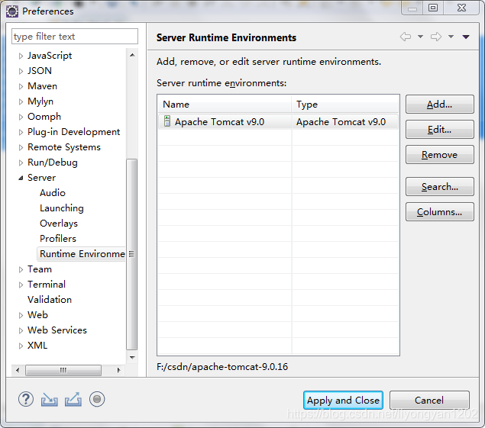Image resolution: width=485 pixels, height=428 pixels.
Task: Expand the JSON tree node
Action: 21,71
